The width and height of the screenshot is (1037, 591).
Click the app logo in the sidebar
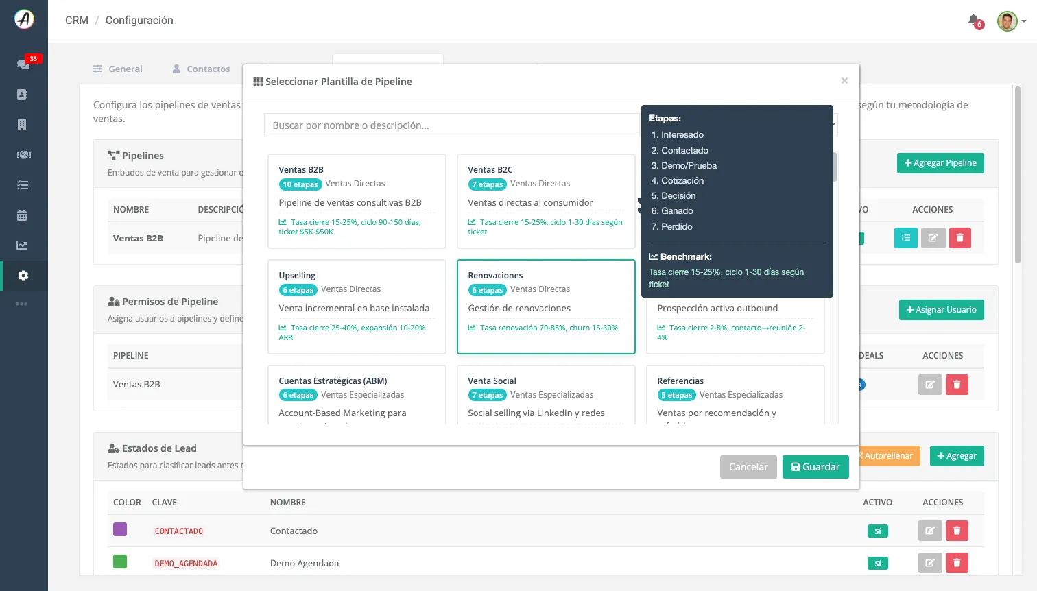(24, 19)
